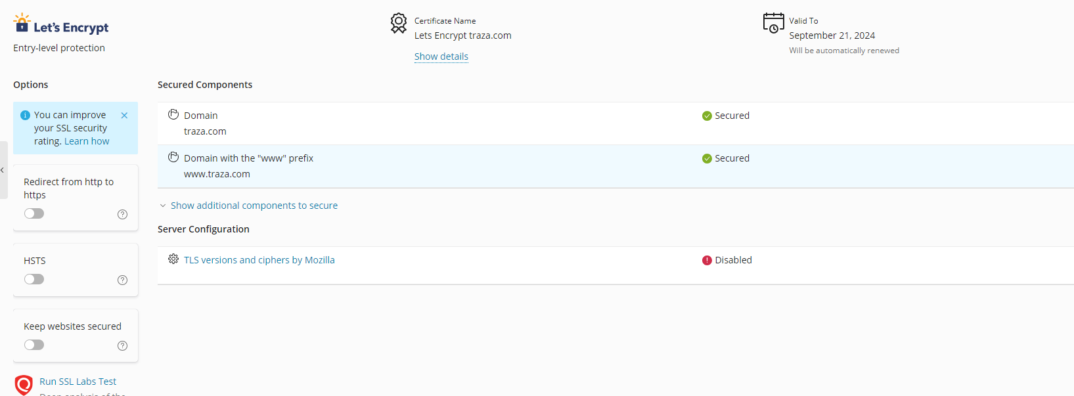
Task: Click the TLS versions gear icon
Action: [173, 259]
